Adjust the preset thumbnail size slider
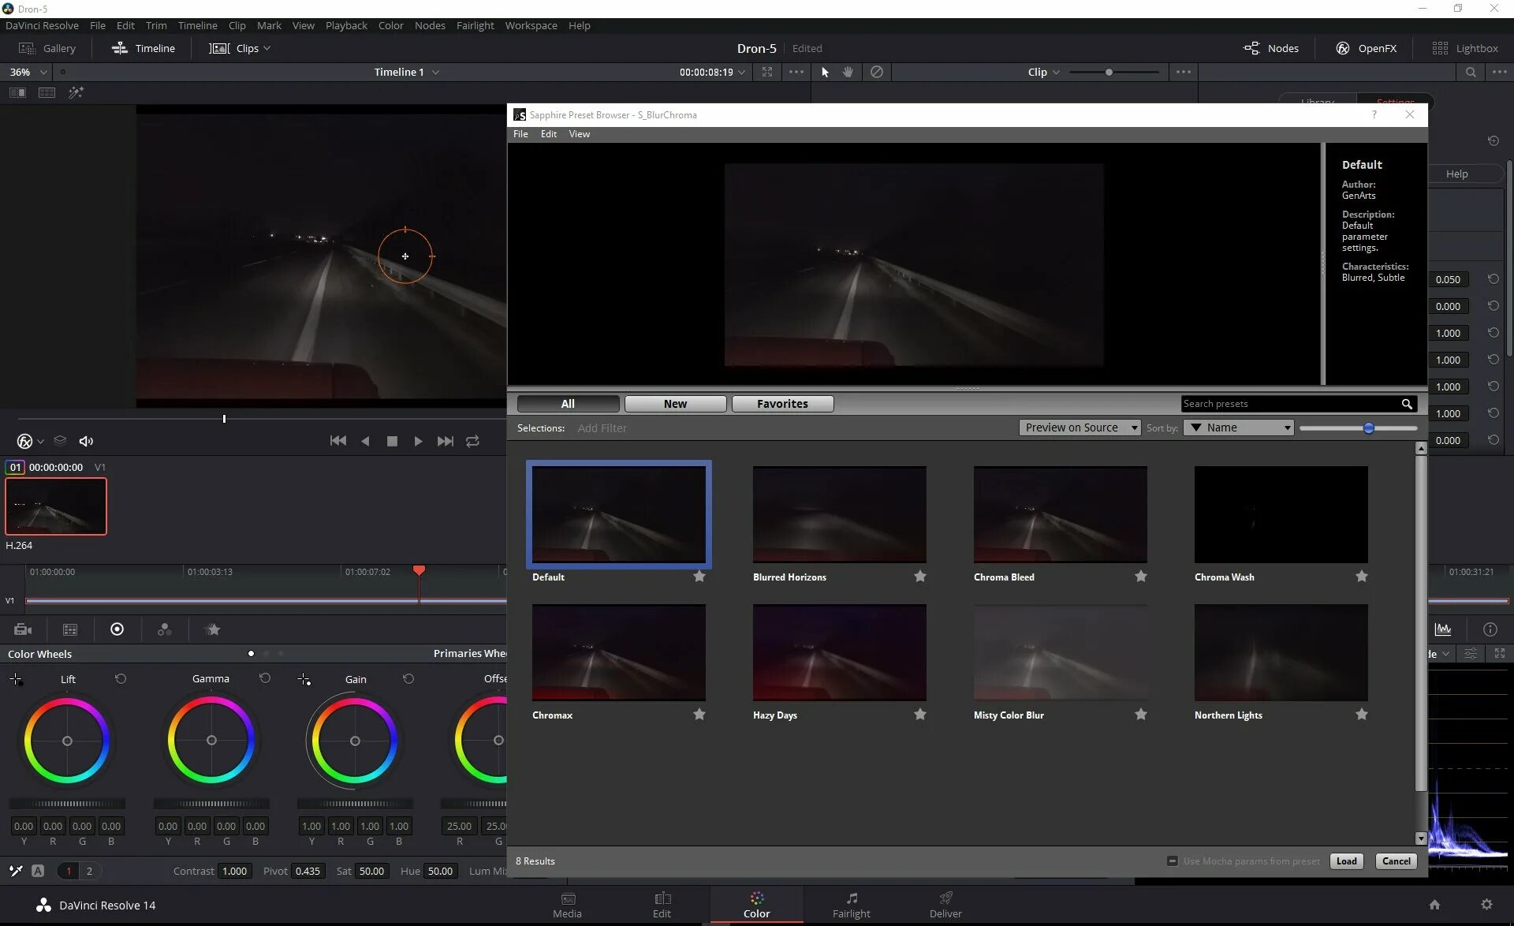 click(x=1368, y=428)
